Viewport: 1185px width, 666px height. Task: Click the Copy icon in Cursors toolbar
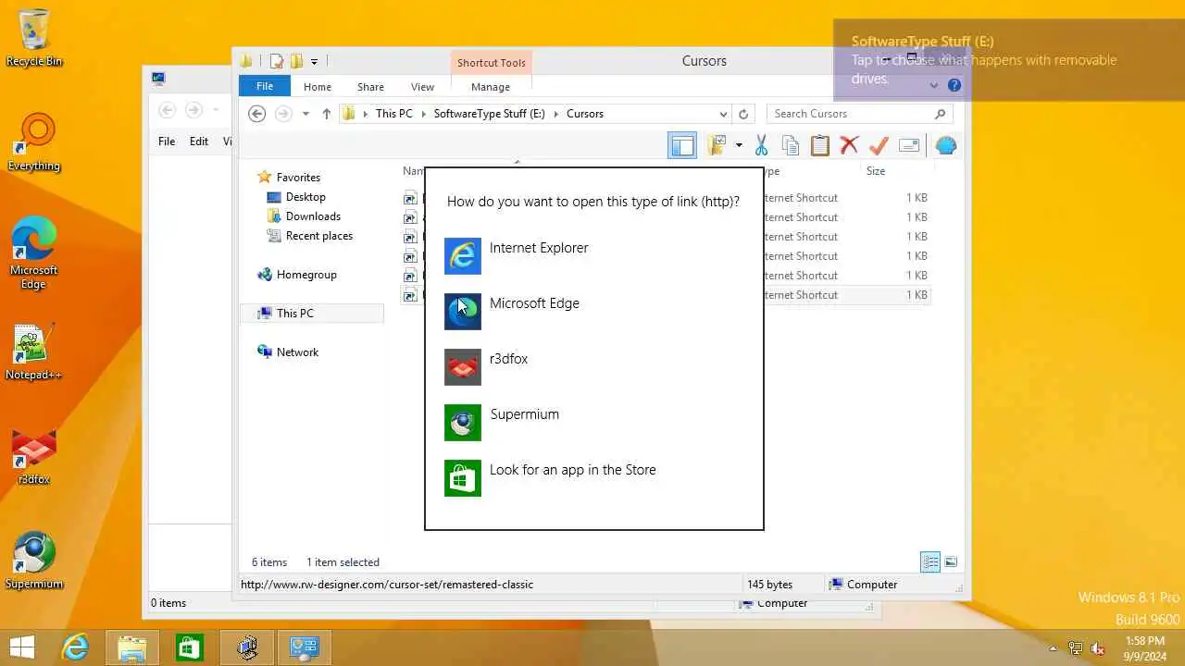791,145
